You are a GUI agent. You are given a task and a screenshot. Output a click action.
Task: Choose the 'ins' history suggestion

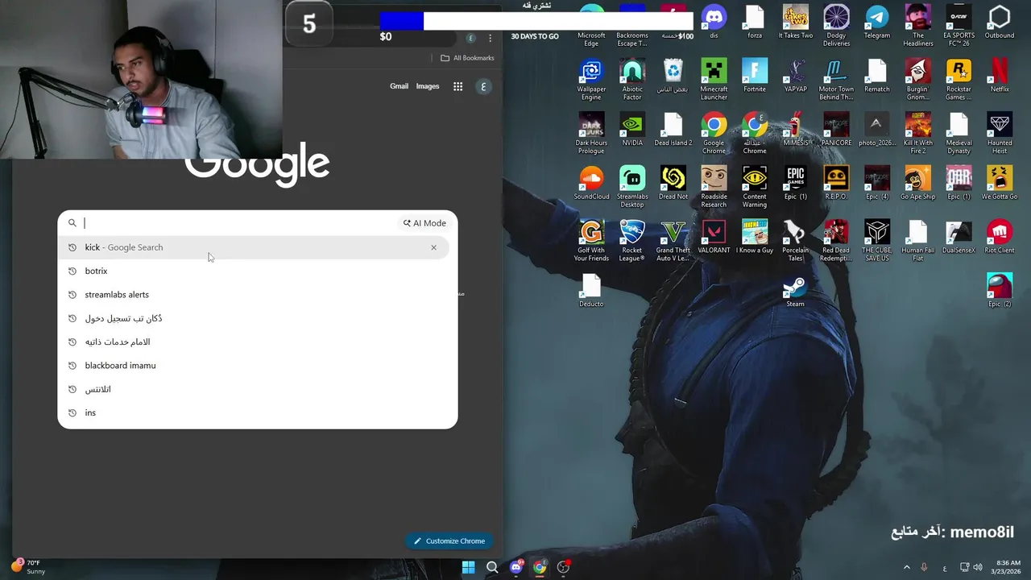[x=253, y=412]
